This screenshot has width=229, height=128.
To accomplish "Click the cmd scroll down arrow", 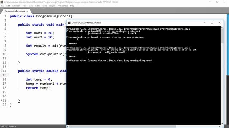I will (222, 123).
